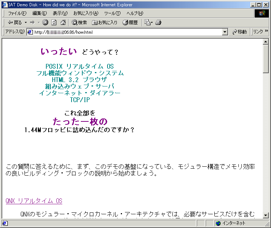This screenshot has height=228, width=271.
Task: Click the status bar page icon
Action: coord(5,223)
